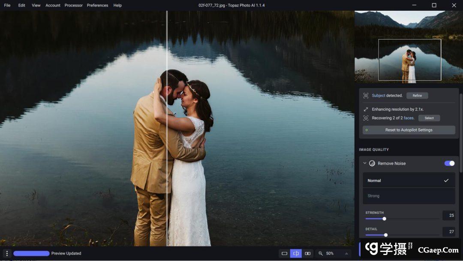This screenshot has width=463, height=261.
Task: Open the three-dot options menu
Action: pos(6,254)
